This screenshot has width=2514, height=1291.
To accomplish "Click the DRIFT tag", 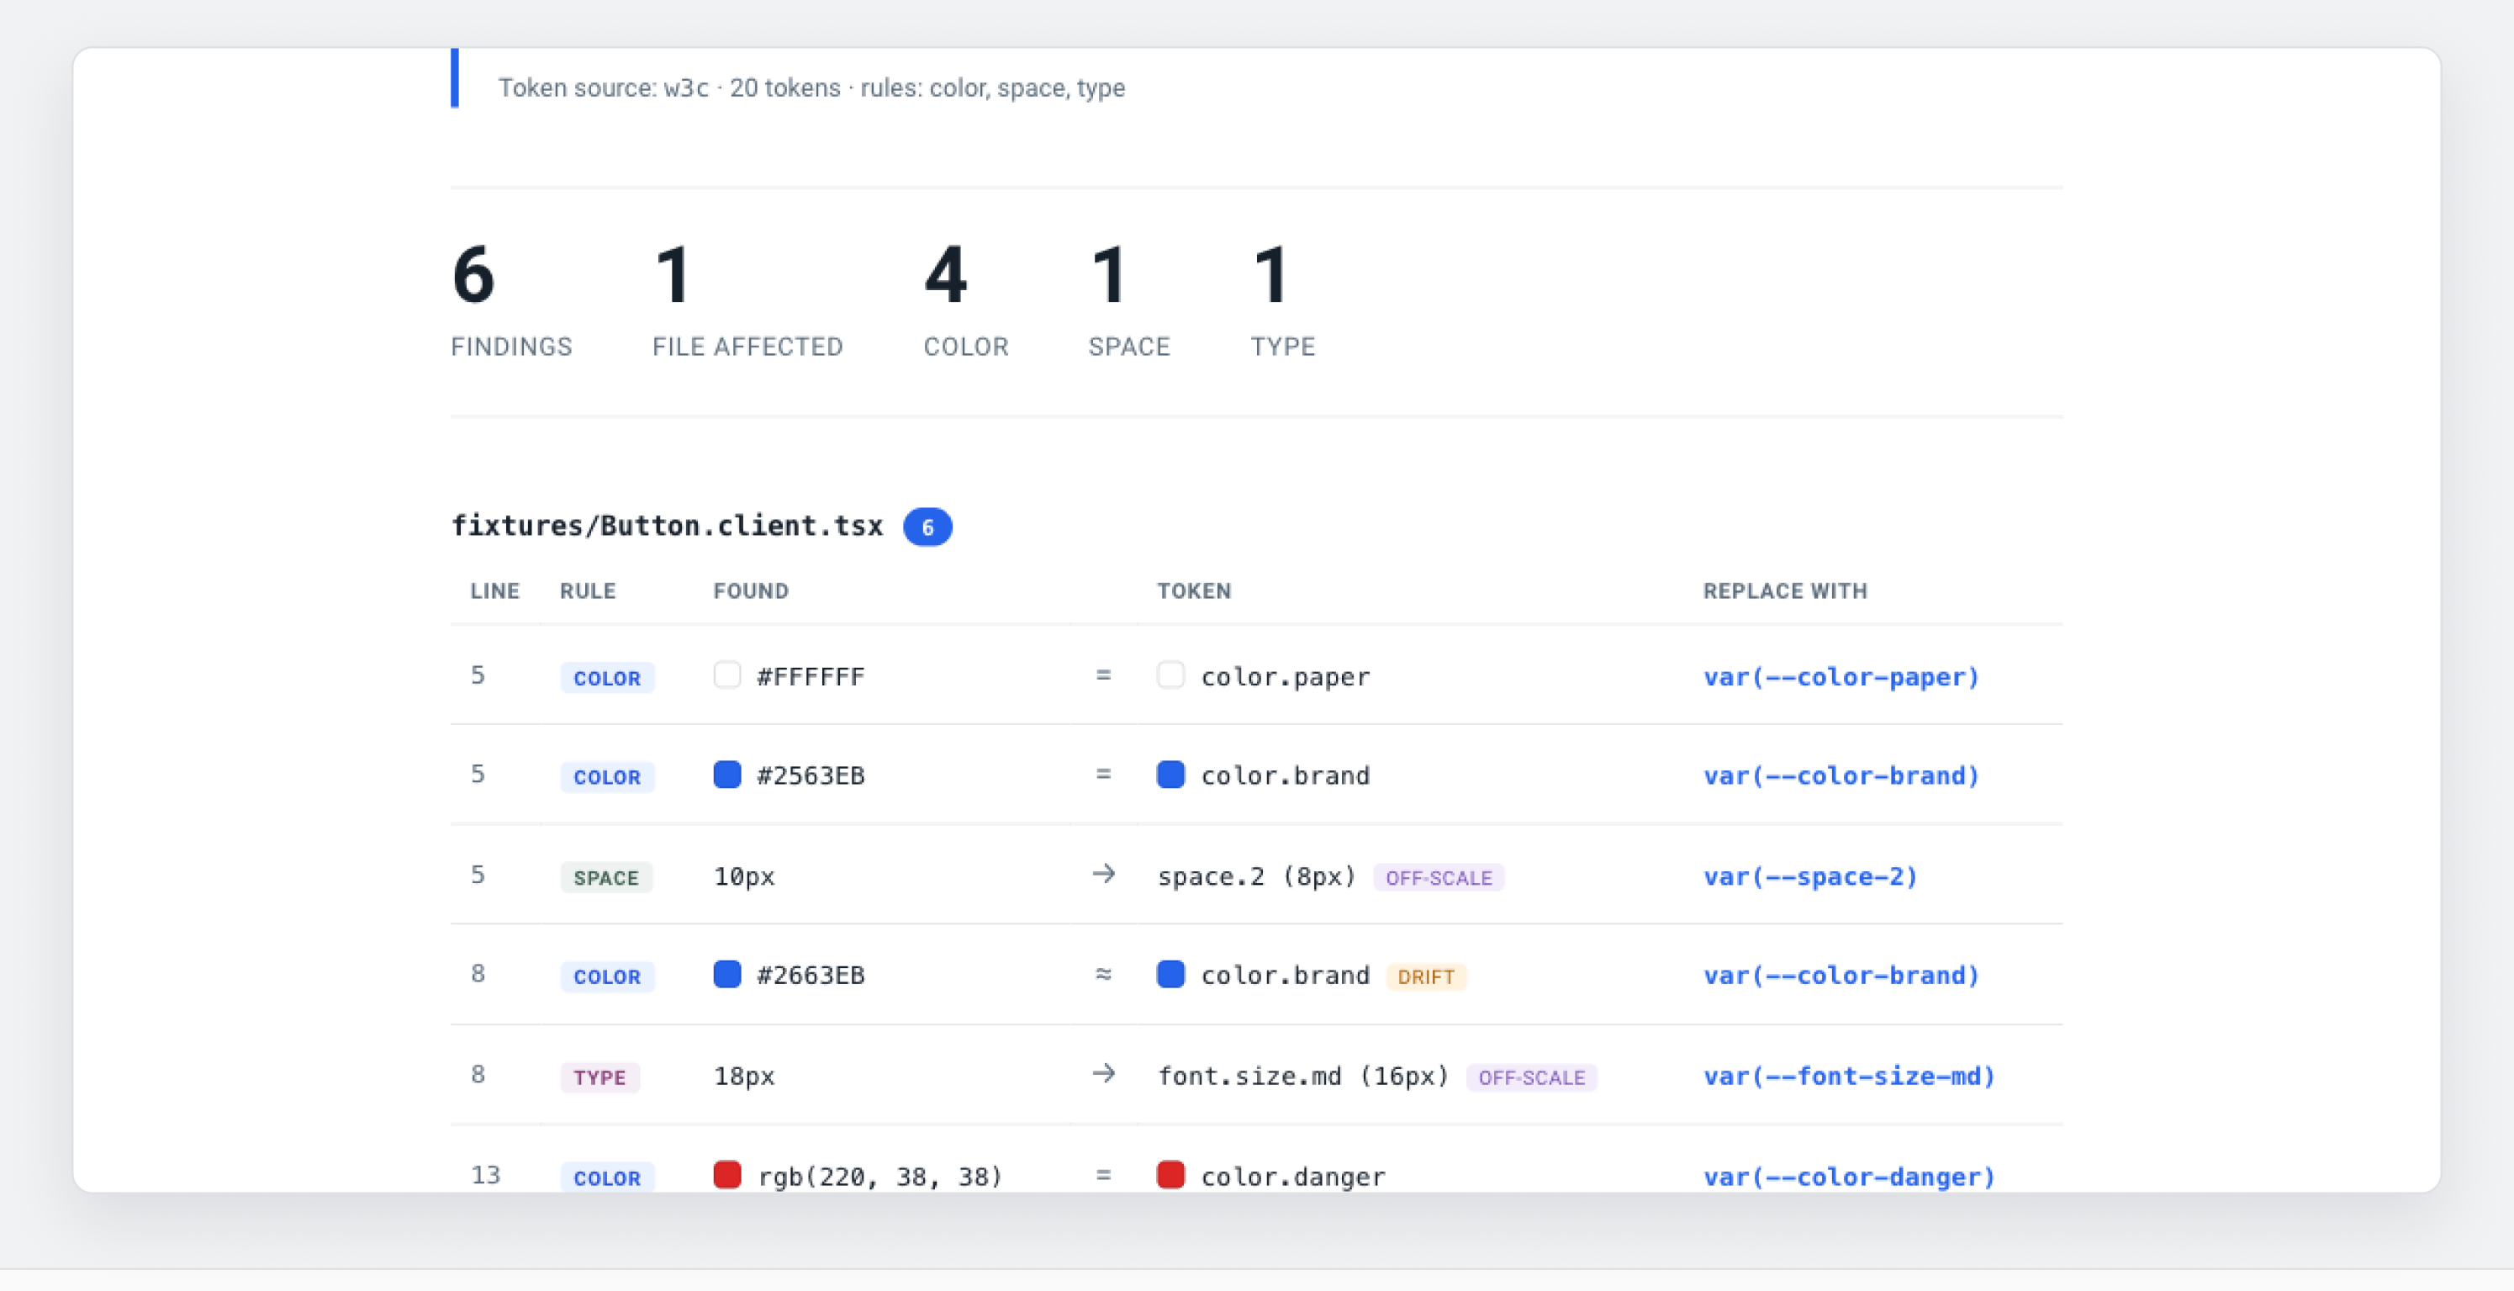I will pyautogui.click(x=1426, y=976).
